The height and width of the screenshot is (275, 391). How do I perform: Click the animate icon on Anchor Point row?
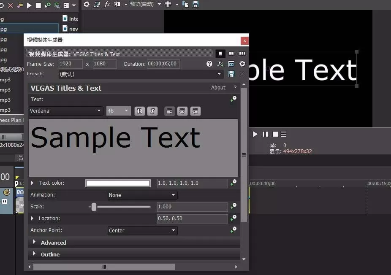click(234, 230)
